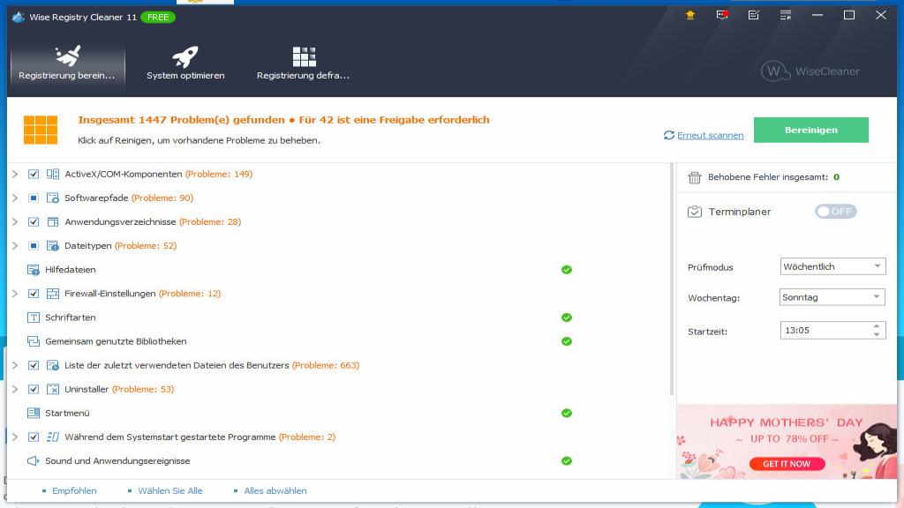Open the main menu list icon
The height and width of the screenshot is (508, 904).
[785, 15]
